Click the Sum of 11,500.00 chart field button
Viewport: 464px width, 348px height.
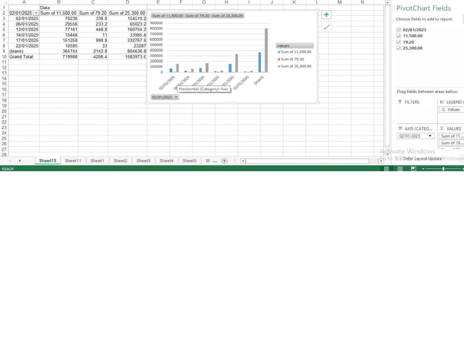pyautogui.click(x=168, y=16)
